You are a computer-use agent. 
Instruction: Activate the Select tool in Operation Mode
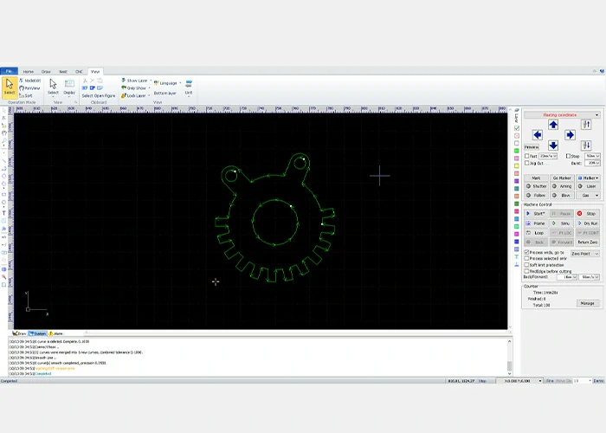pyautogui.click(x=9, y=87)
